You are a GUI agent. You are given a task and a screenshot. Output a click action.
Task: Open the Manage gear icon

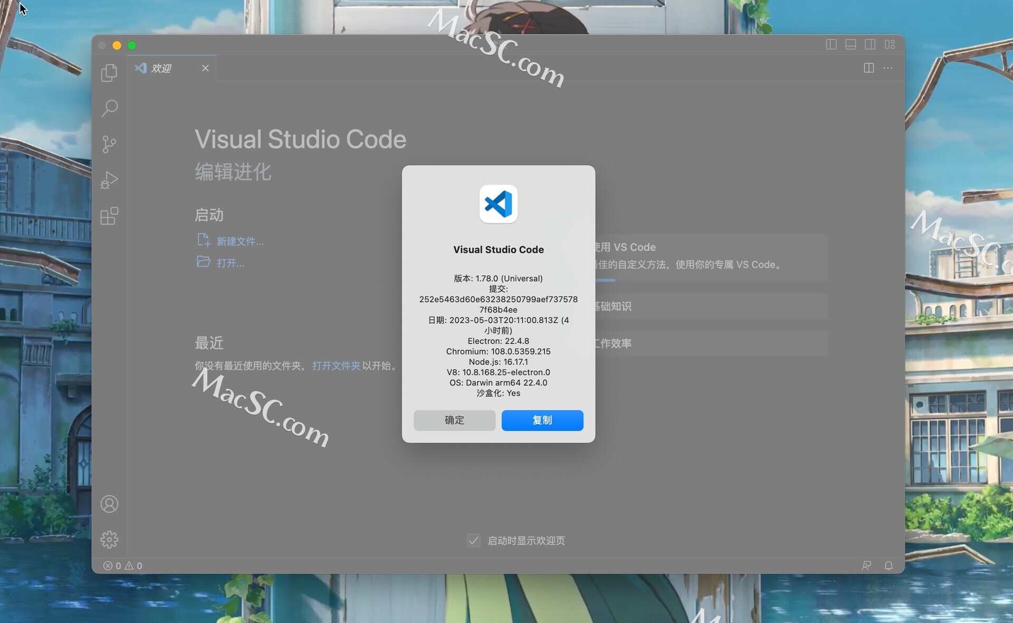[109, 539]
